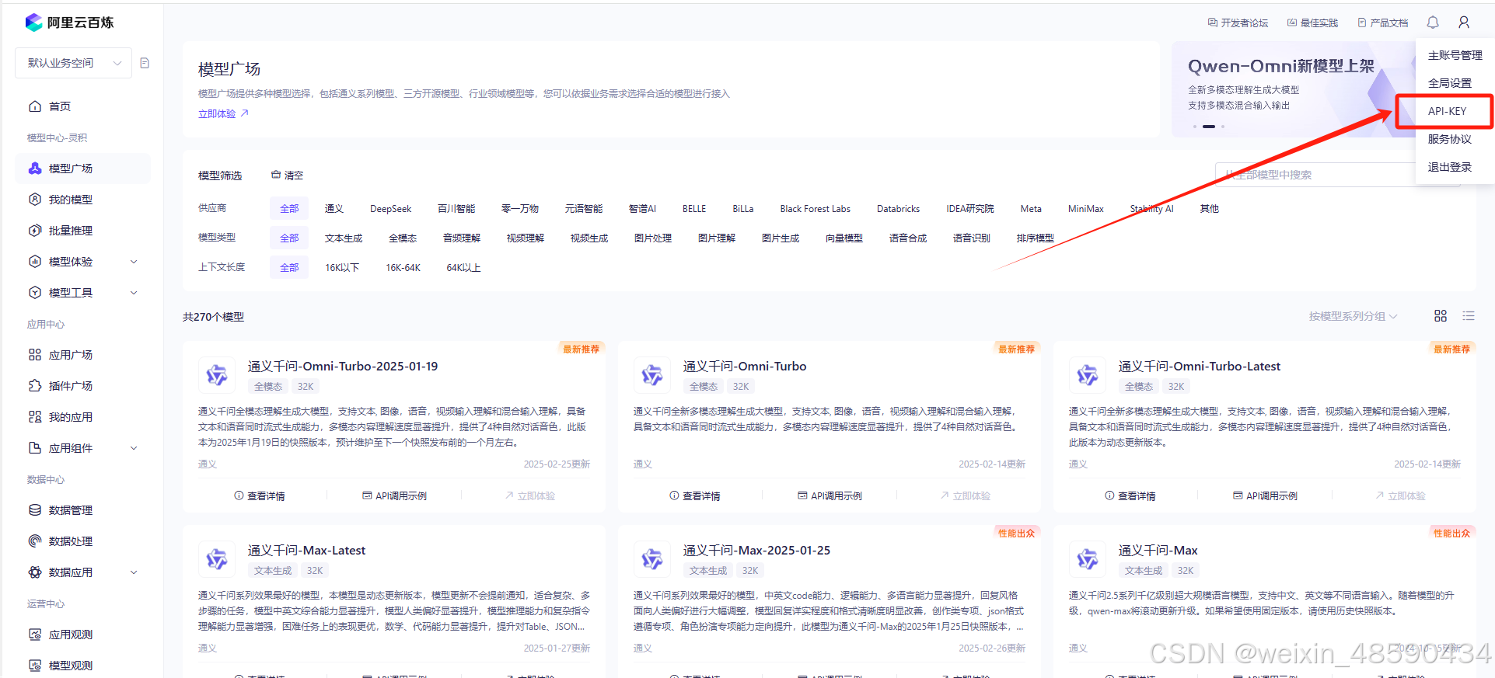This screenshot has width=1495, height=678.
Task: Click the 模型体验 sidebar icon
Action: (x=35, y=262)
